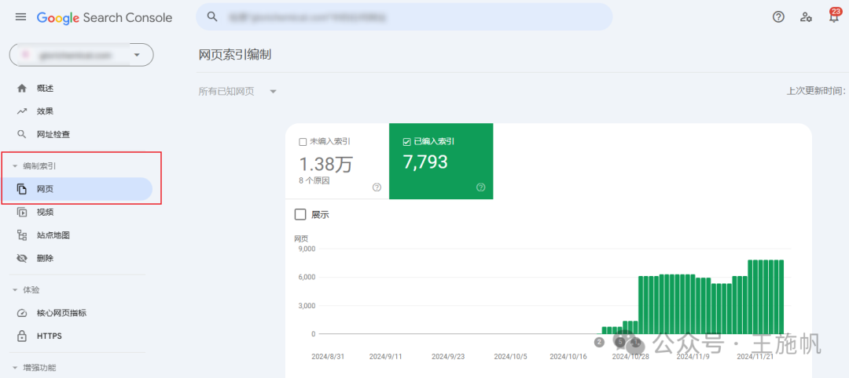
Task: Open users and permissions settings icon
Action: (806, 16)
